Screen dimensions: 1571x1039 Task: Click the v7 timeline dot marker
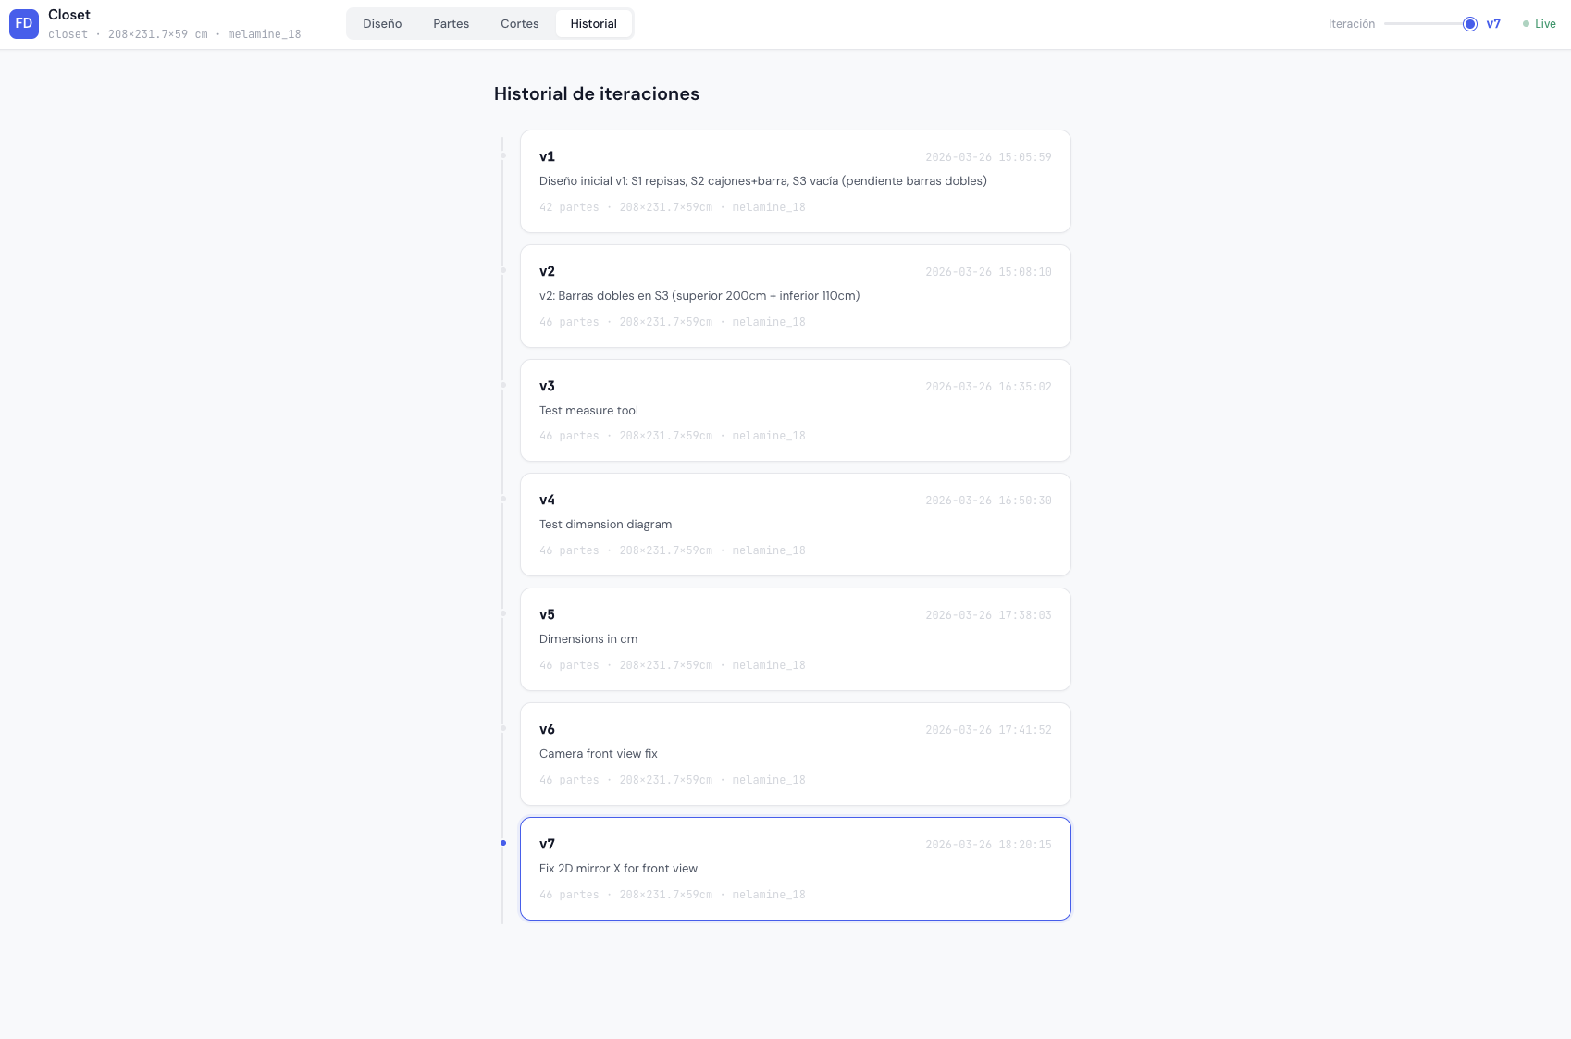(503, 843)
